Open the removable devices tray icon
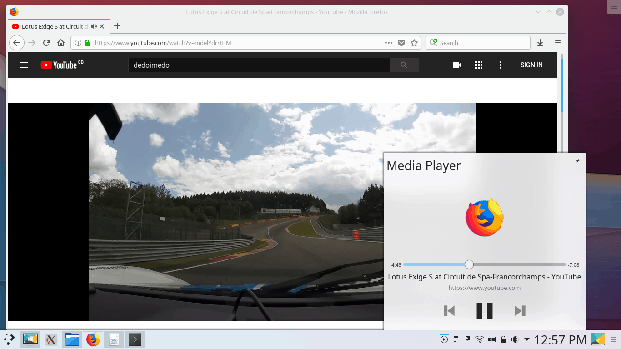This screenshot has width=621, height=349. click(x=467, y=339)
